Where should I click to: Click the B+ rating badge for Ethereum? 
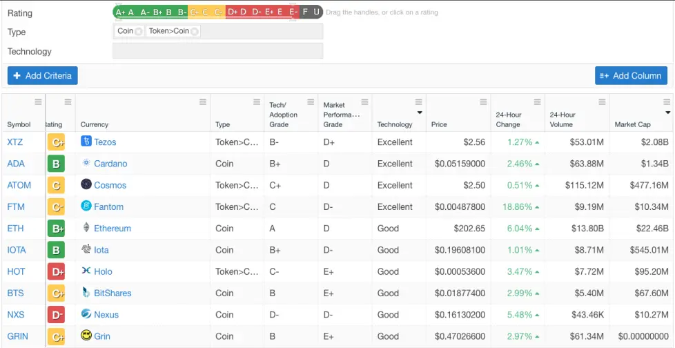pyautogui.click(x=56, y=229)
